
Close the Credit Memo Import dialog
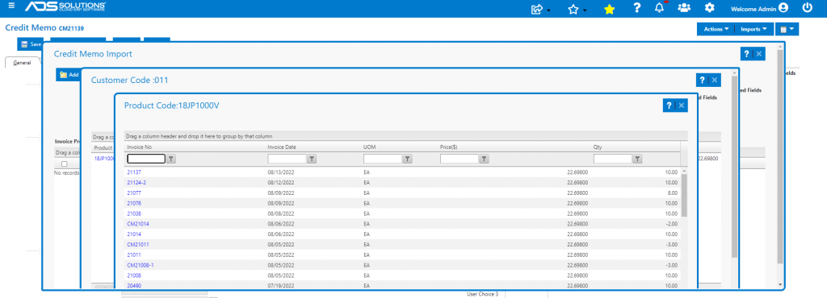759,54
